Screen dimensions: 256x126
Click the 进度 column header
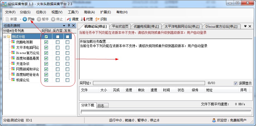(x=130, y=90)
